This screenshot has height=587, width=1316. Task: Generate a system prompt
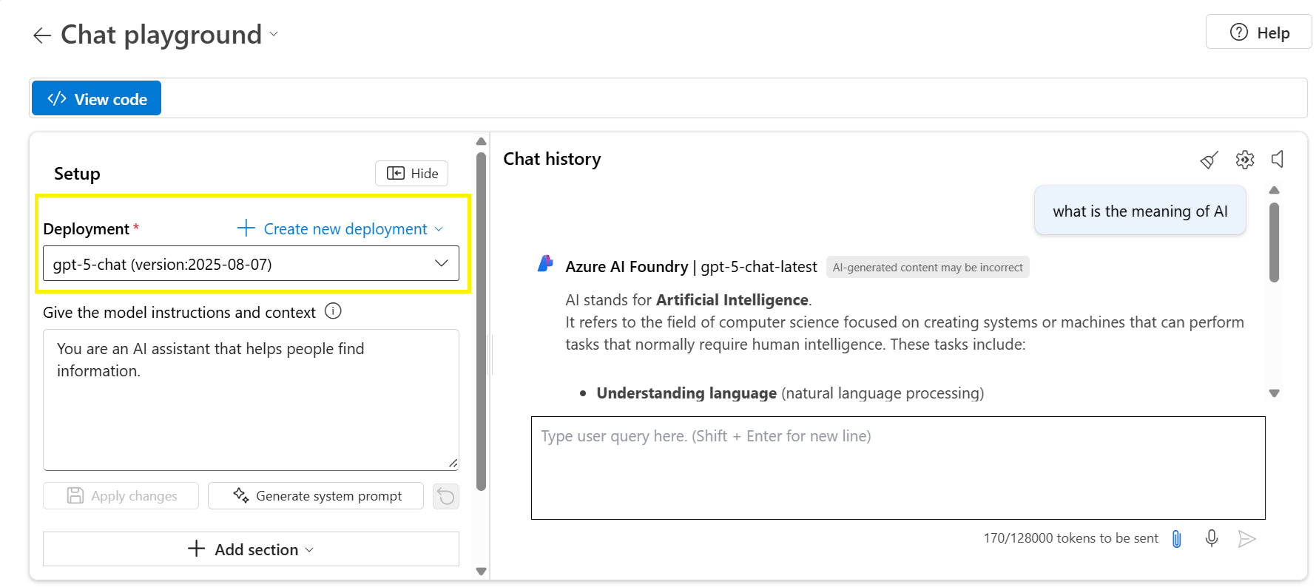point(316,495)
